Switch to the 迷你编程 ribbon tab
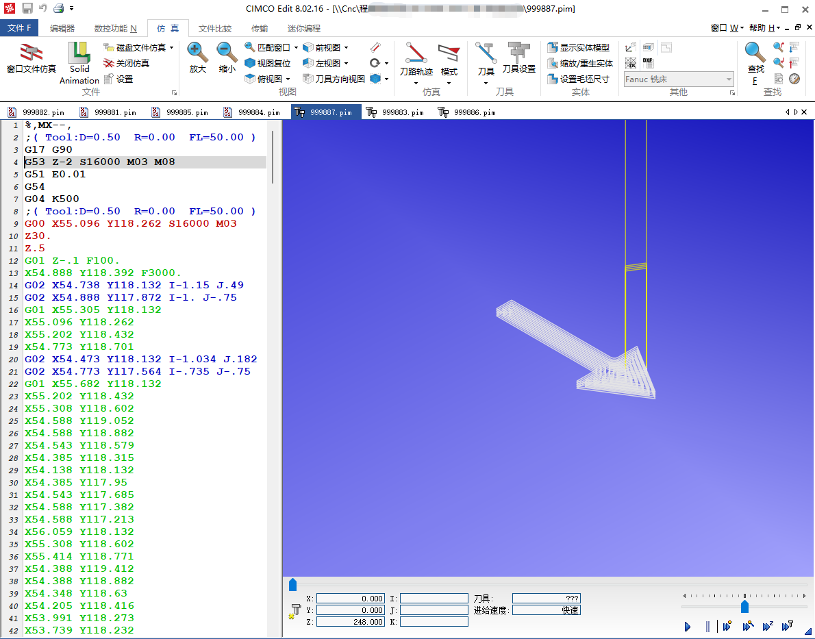Screen dimensions: 815x639 pos(303,28)
